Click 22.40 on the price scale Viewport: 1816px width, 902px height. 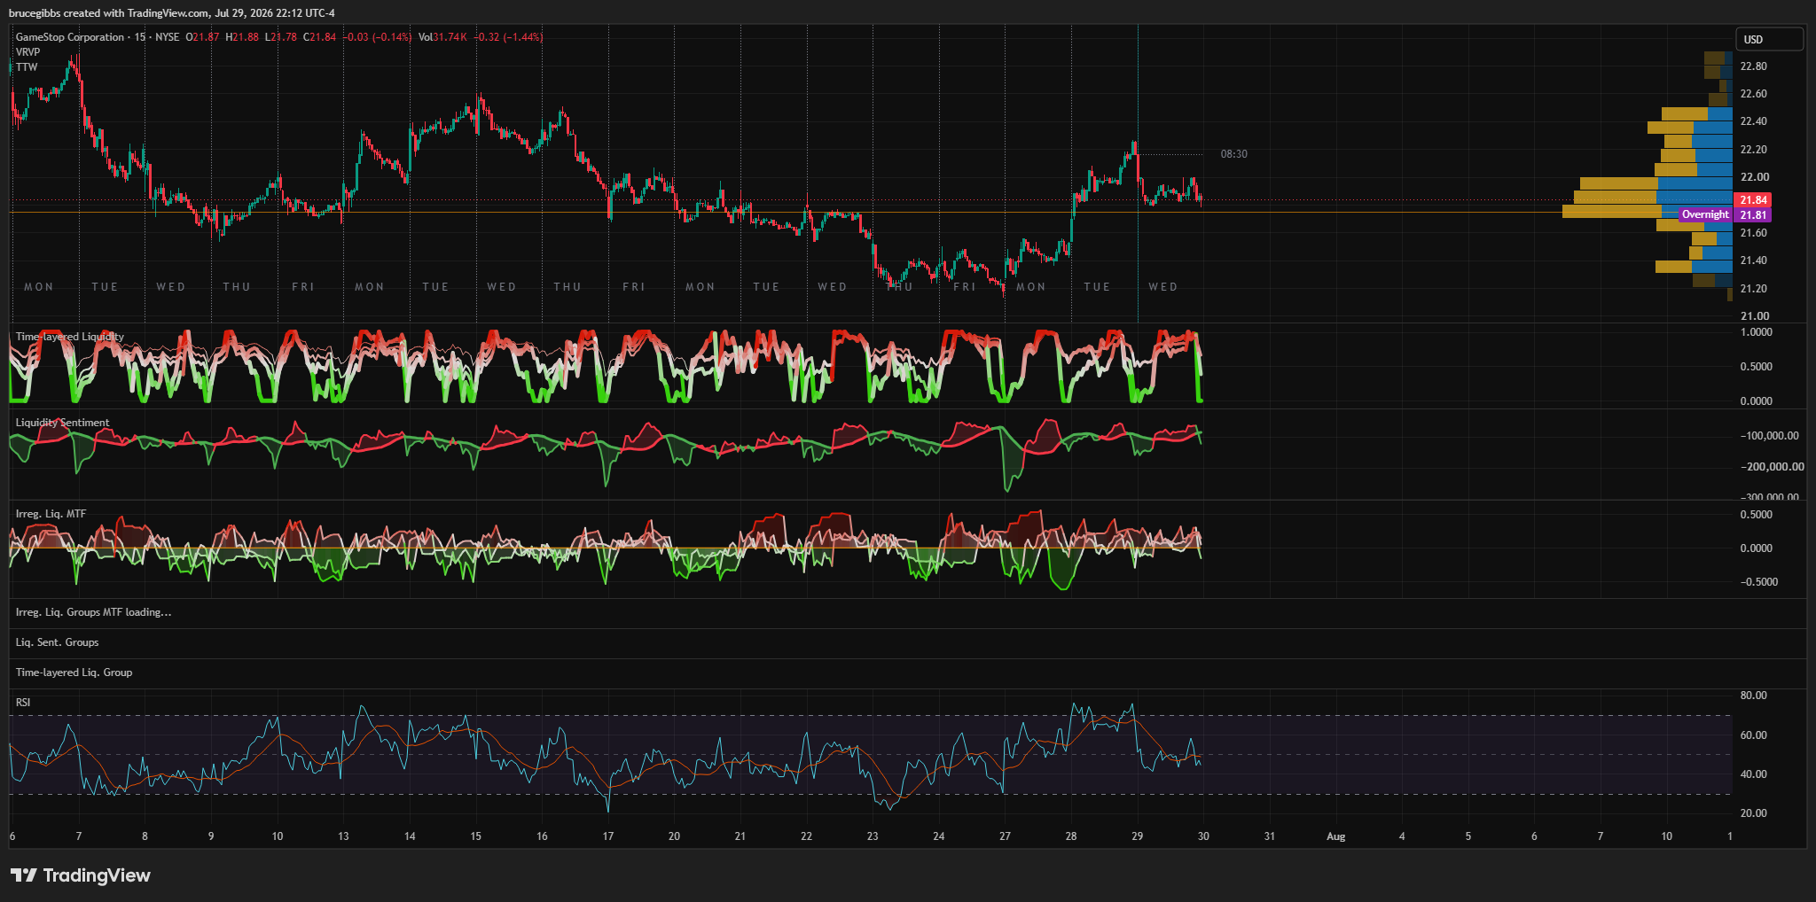[1753, 121]
